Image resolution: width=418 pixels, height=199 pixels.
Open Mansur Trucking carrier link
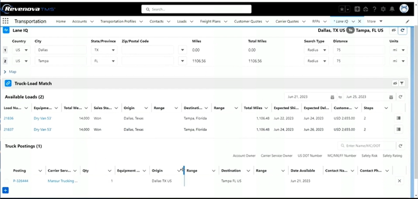(x=62, y=181)
